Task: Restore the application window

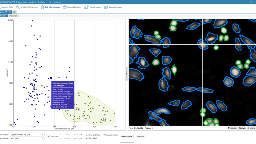Action: click(251, 2)
